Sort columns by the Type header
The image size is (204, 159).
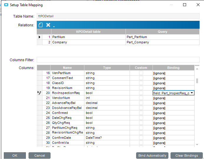tap(107, 68)
